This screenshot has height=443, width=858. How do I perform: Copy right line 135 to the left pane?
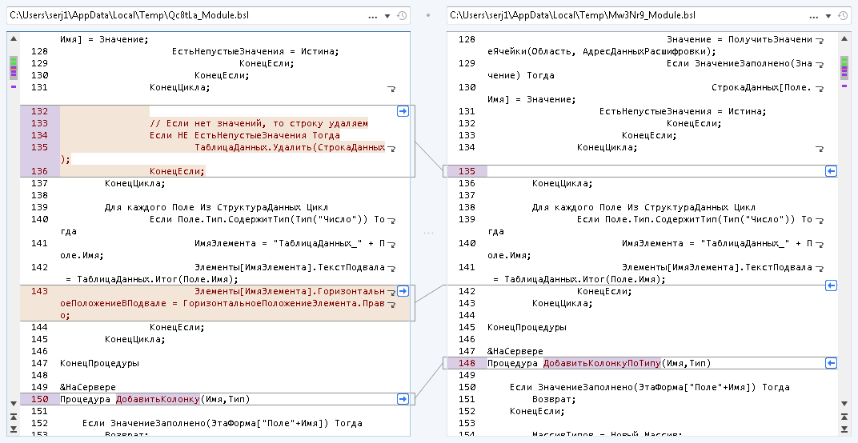(831, 171)
